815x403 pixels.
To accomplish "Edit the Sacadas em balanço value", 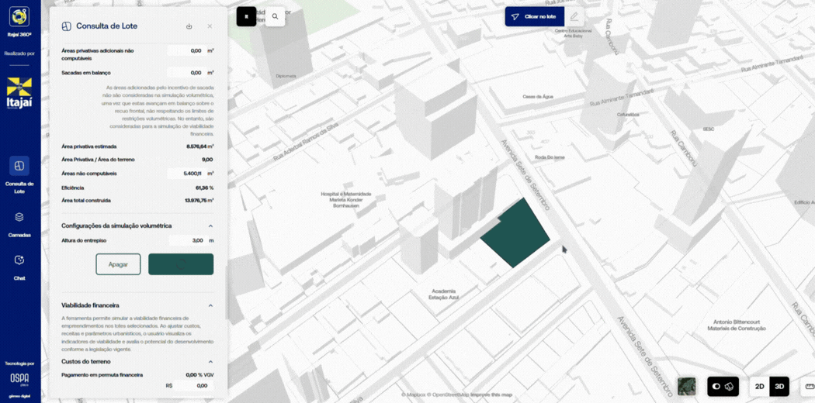I will (x=186, y=73).
